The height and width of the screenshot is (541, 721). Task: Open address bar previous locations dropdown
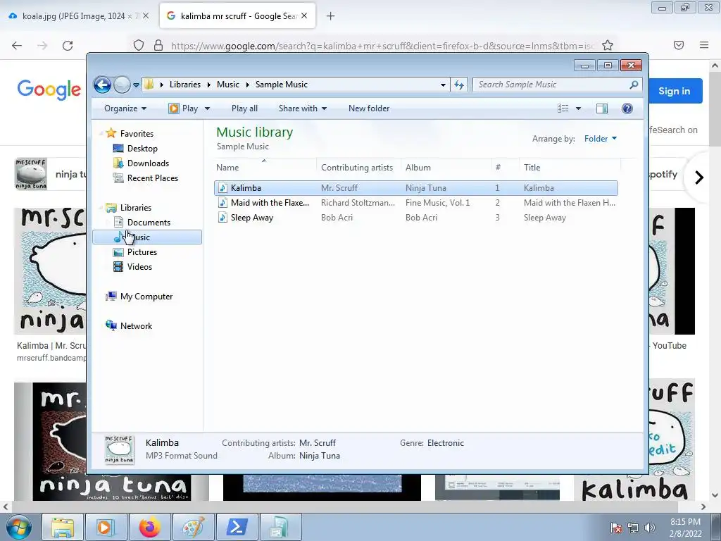click(x=443, y=85)
